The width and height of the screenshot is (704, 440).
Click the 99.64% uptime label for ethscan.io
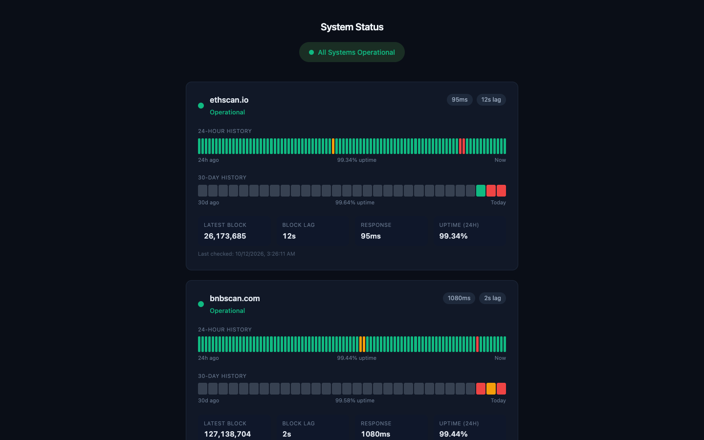(355, 202)
